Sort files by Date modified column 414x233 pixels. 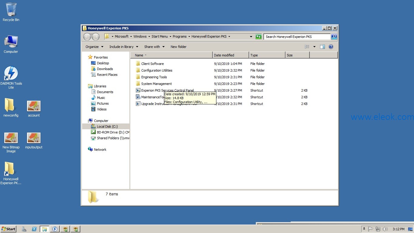pos(231,55)
